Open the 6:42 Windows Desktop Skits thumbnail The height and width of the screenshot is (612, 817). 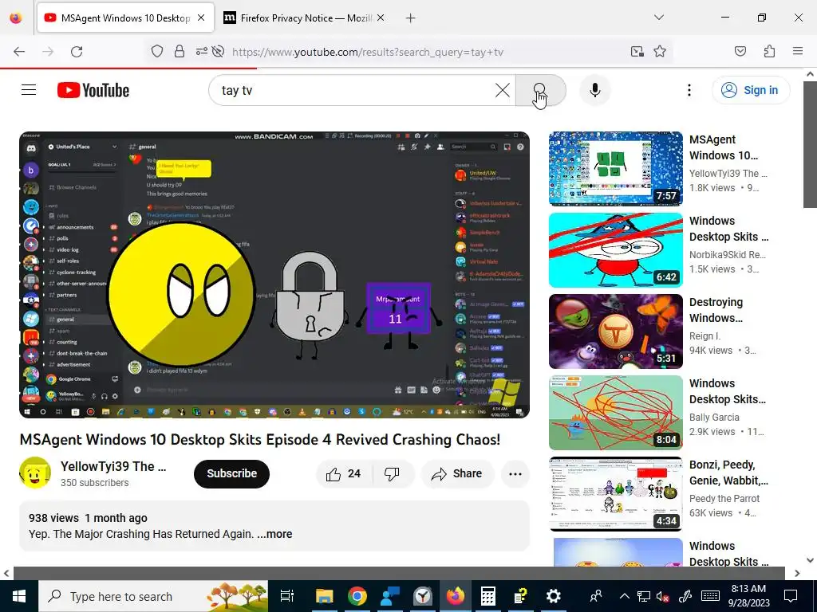(x=615, y=249)
